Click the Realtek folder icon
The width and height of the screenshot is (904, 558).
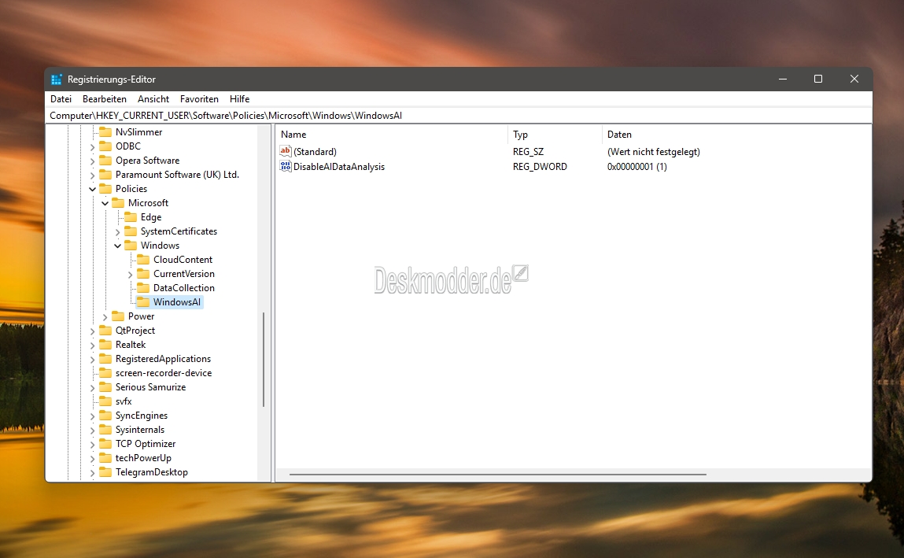click(105, 345)
